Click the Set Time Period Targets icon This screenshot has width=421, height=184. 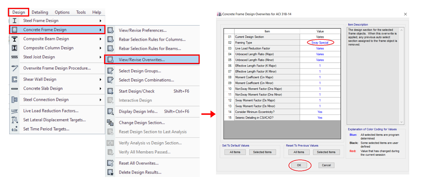point(15,129)
